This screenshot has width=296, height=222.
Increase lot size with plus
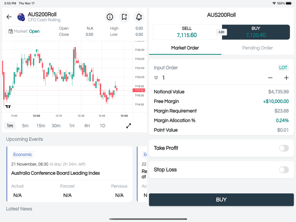[x=286, y=78]
